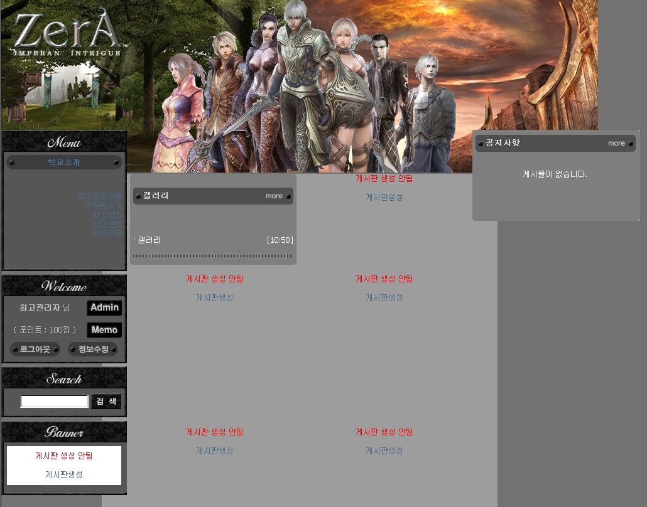This screenshot has width=647, height=507.
Task: Click more in the 갤러리 header
Action: [x=274, y=196]
